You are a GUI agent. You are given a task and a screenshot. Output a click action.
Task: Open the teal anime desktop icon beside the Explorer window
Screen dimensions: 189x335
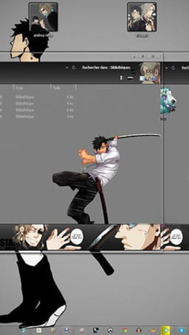point(169,100)
